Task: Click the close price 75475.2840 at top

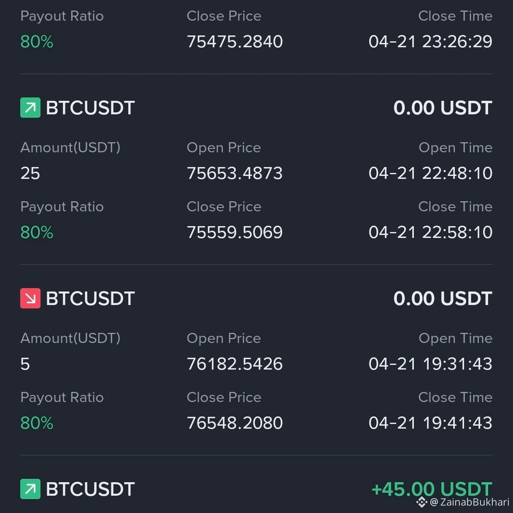Action: point(235,41)
